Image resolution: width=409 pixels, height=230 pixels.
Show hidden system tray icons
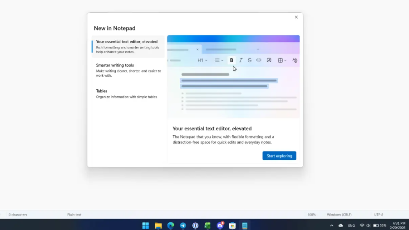(x=331, y=225)
